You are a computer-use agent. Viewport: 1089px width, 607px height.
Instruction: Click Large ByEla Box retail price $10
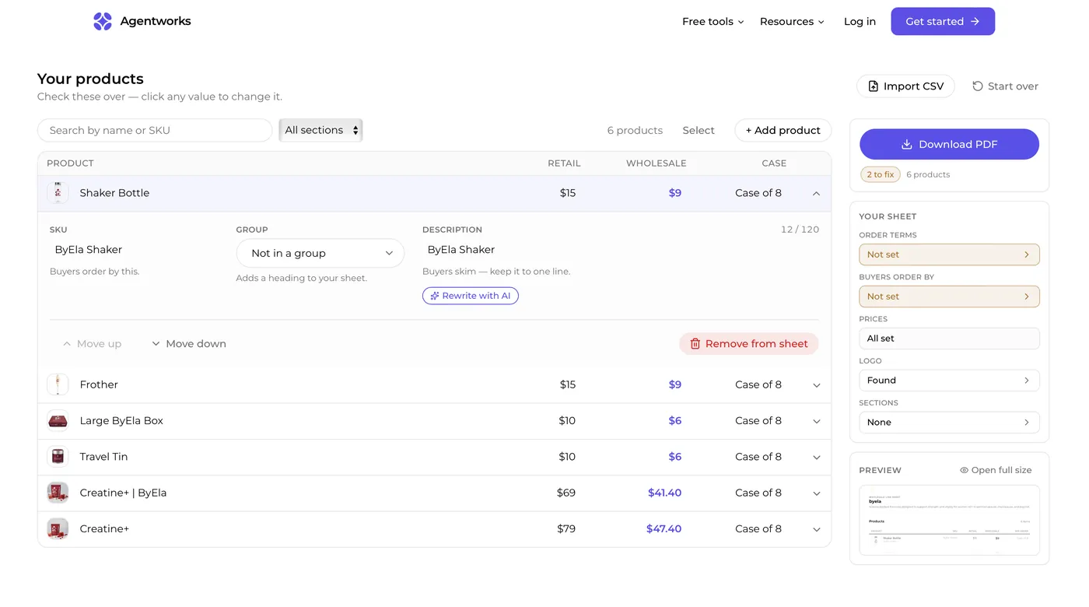[x=567, y=421]
